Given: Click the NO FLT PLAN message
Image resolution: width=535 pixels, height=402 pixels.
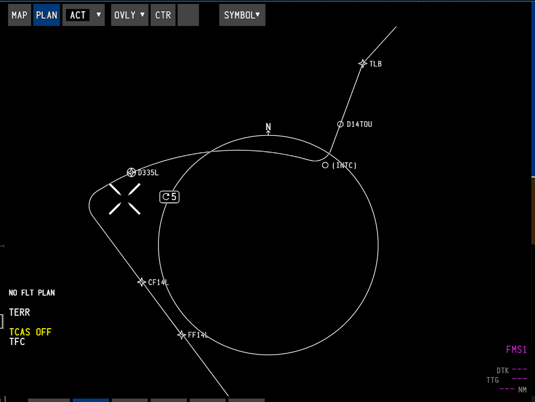Looking at the screenshot, I should [32, 293].
